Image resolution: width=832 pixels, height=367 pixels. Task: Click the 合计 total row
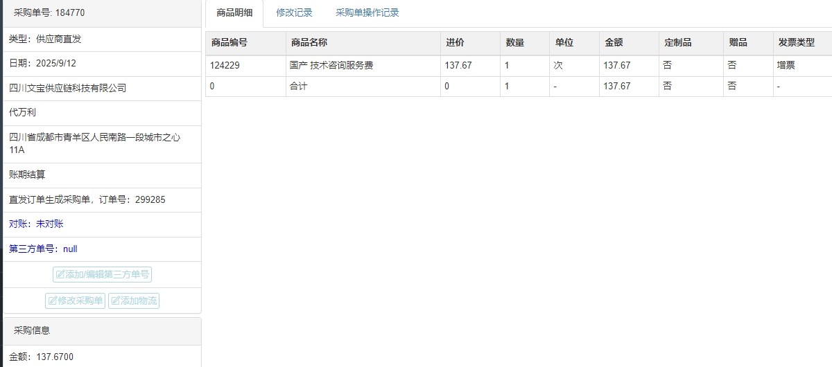(298, 87)
